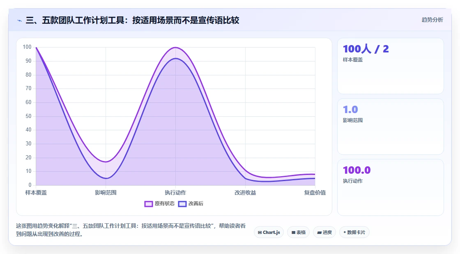Click the 进度 tag icon
The image size is (460, 254).
(x=320, y=233)
